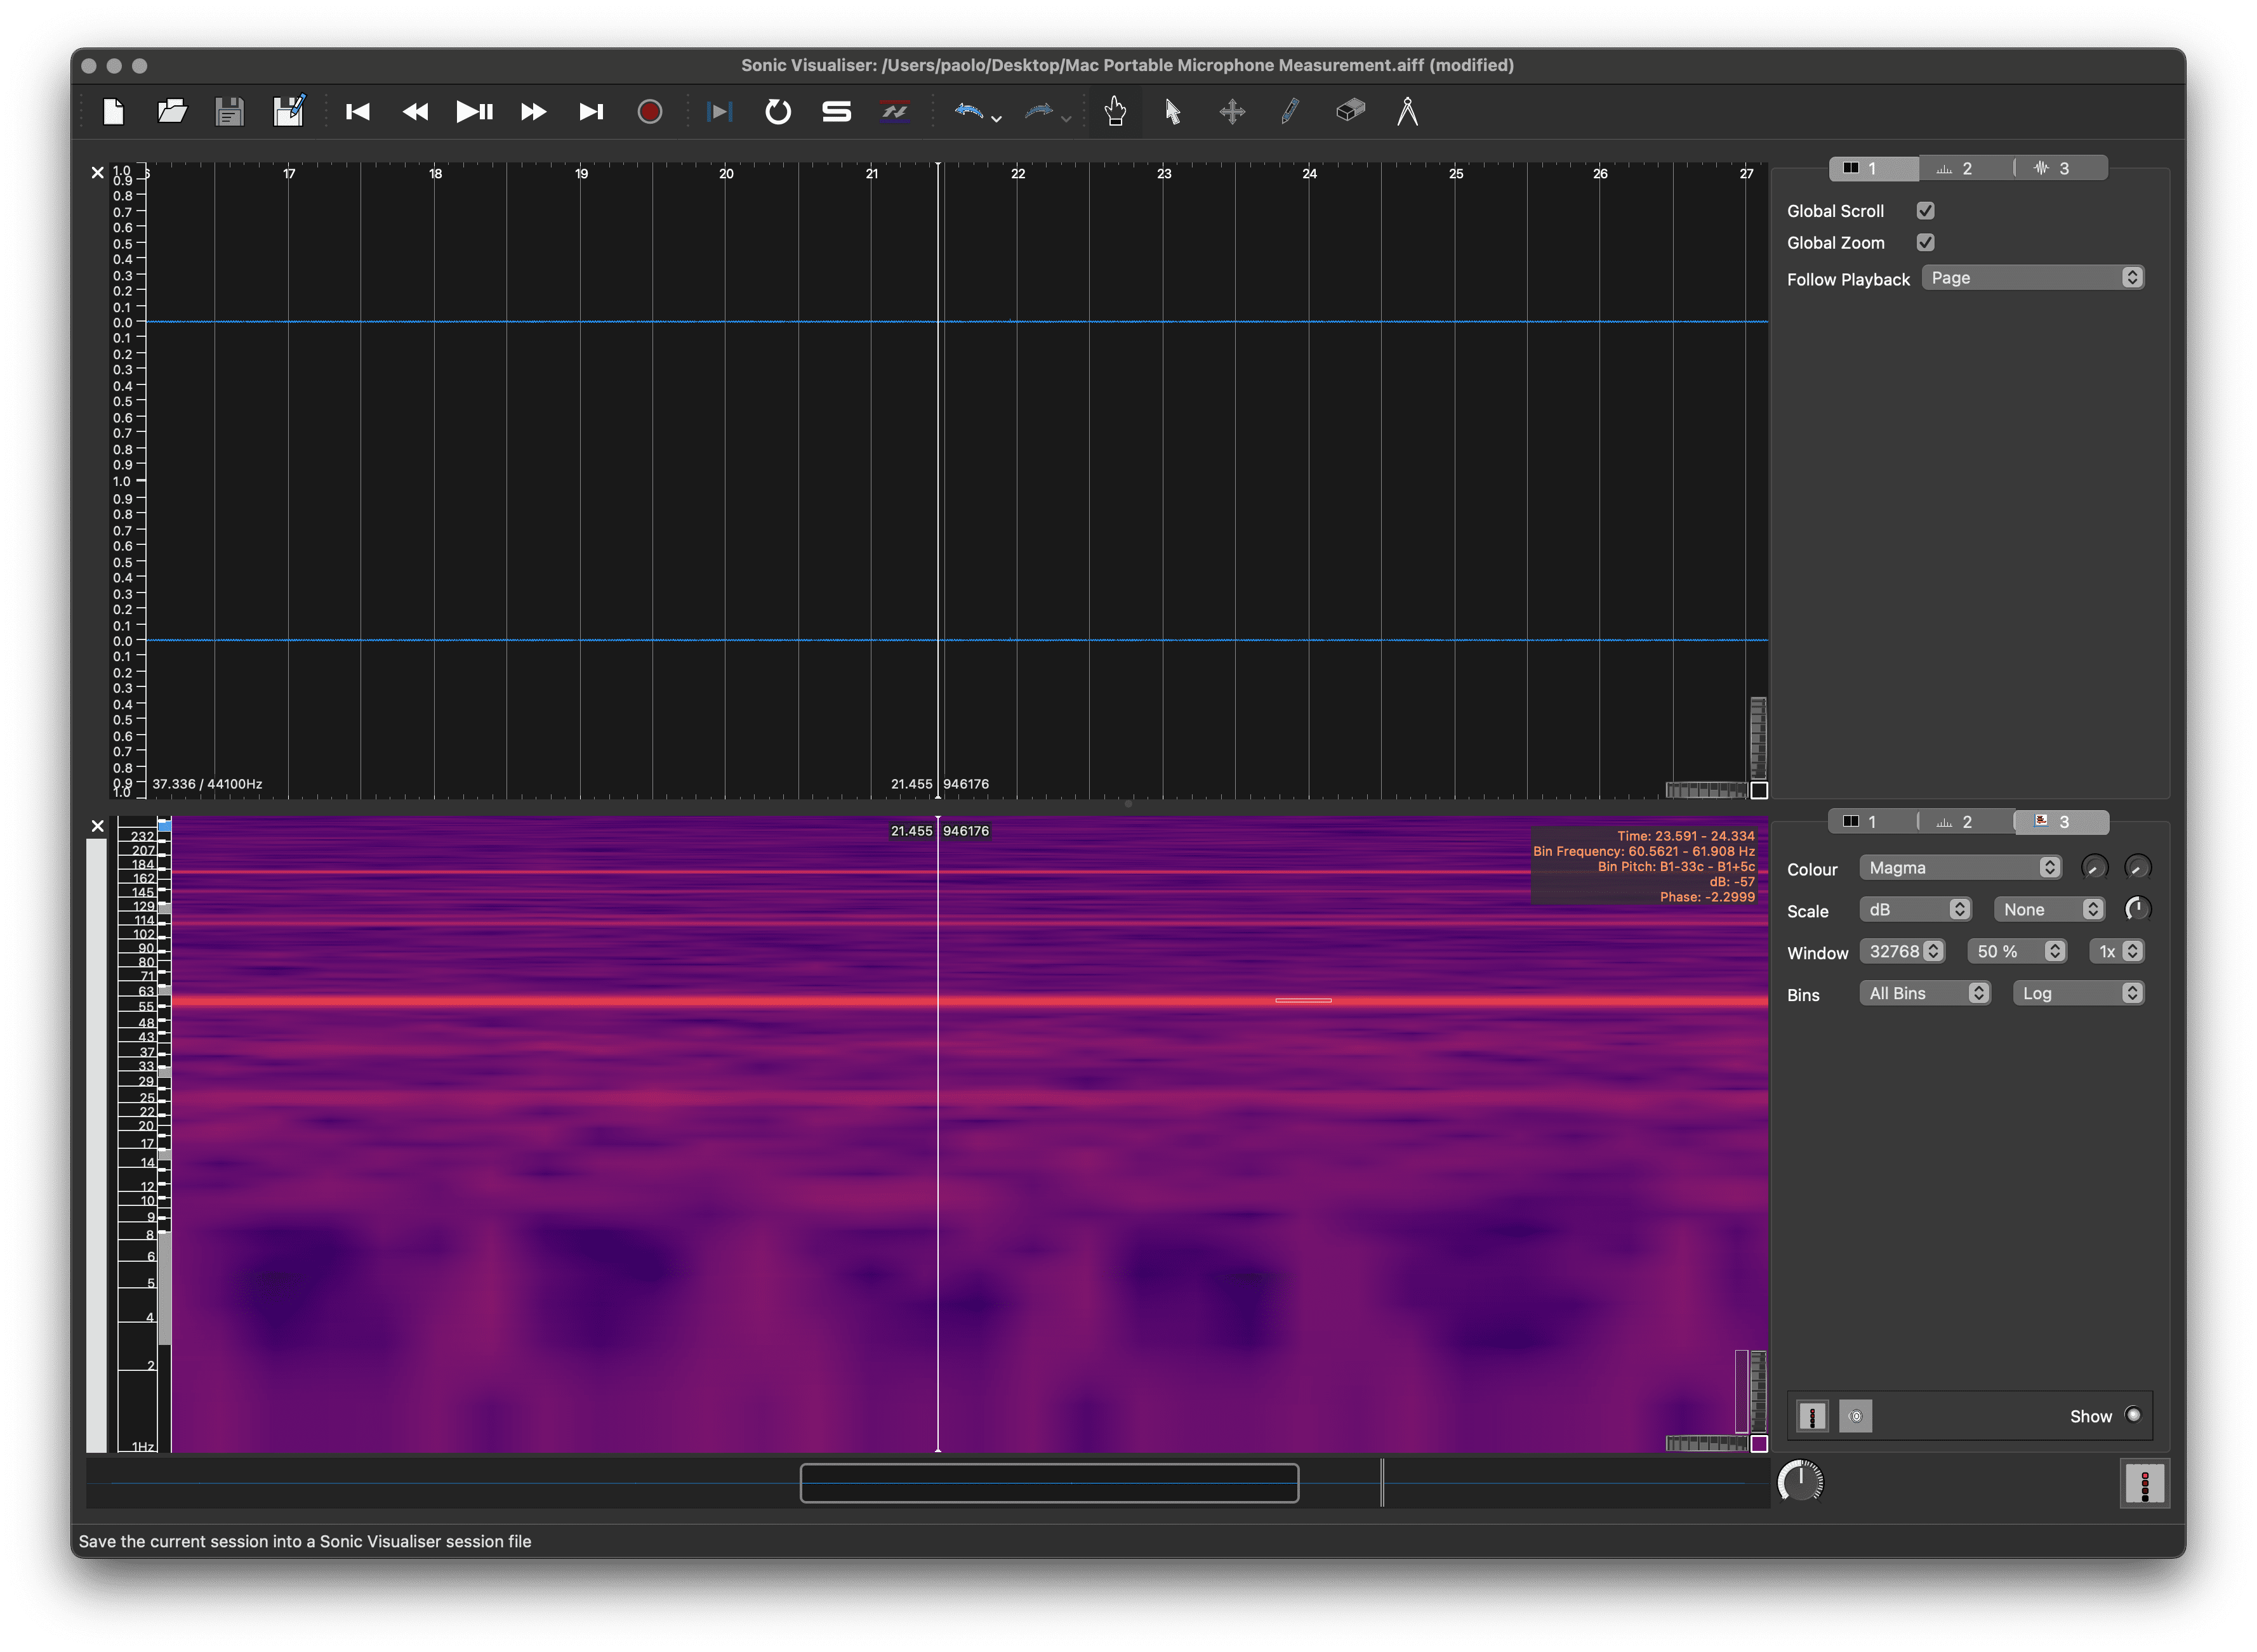Viewport: 2257px width, 1652px height.
Task: Adjust the first colour threshold dial
Action: (x=2094, y=868)
